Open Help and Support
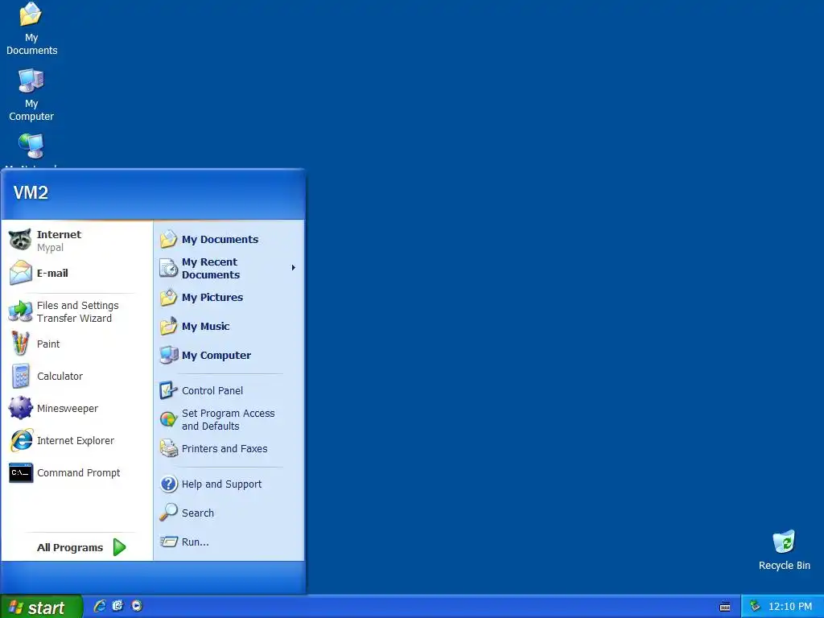Viewport: 824px width, 618px height. (x=229, y=484)
